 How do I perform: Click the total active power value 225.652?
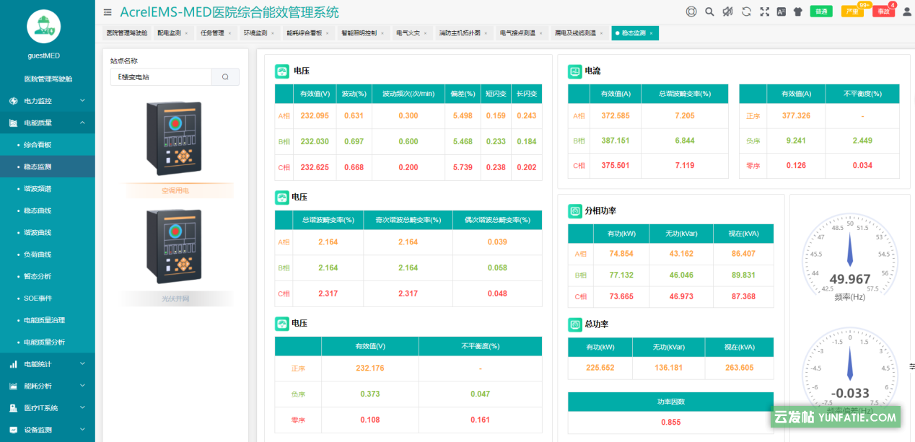tap(600, 368)
